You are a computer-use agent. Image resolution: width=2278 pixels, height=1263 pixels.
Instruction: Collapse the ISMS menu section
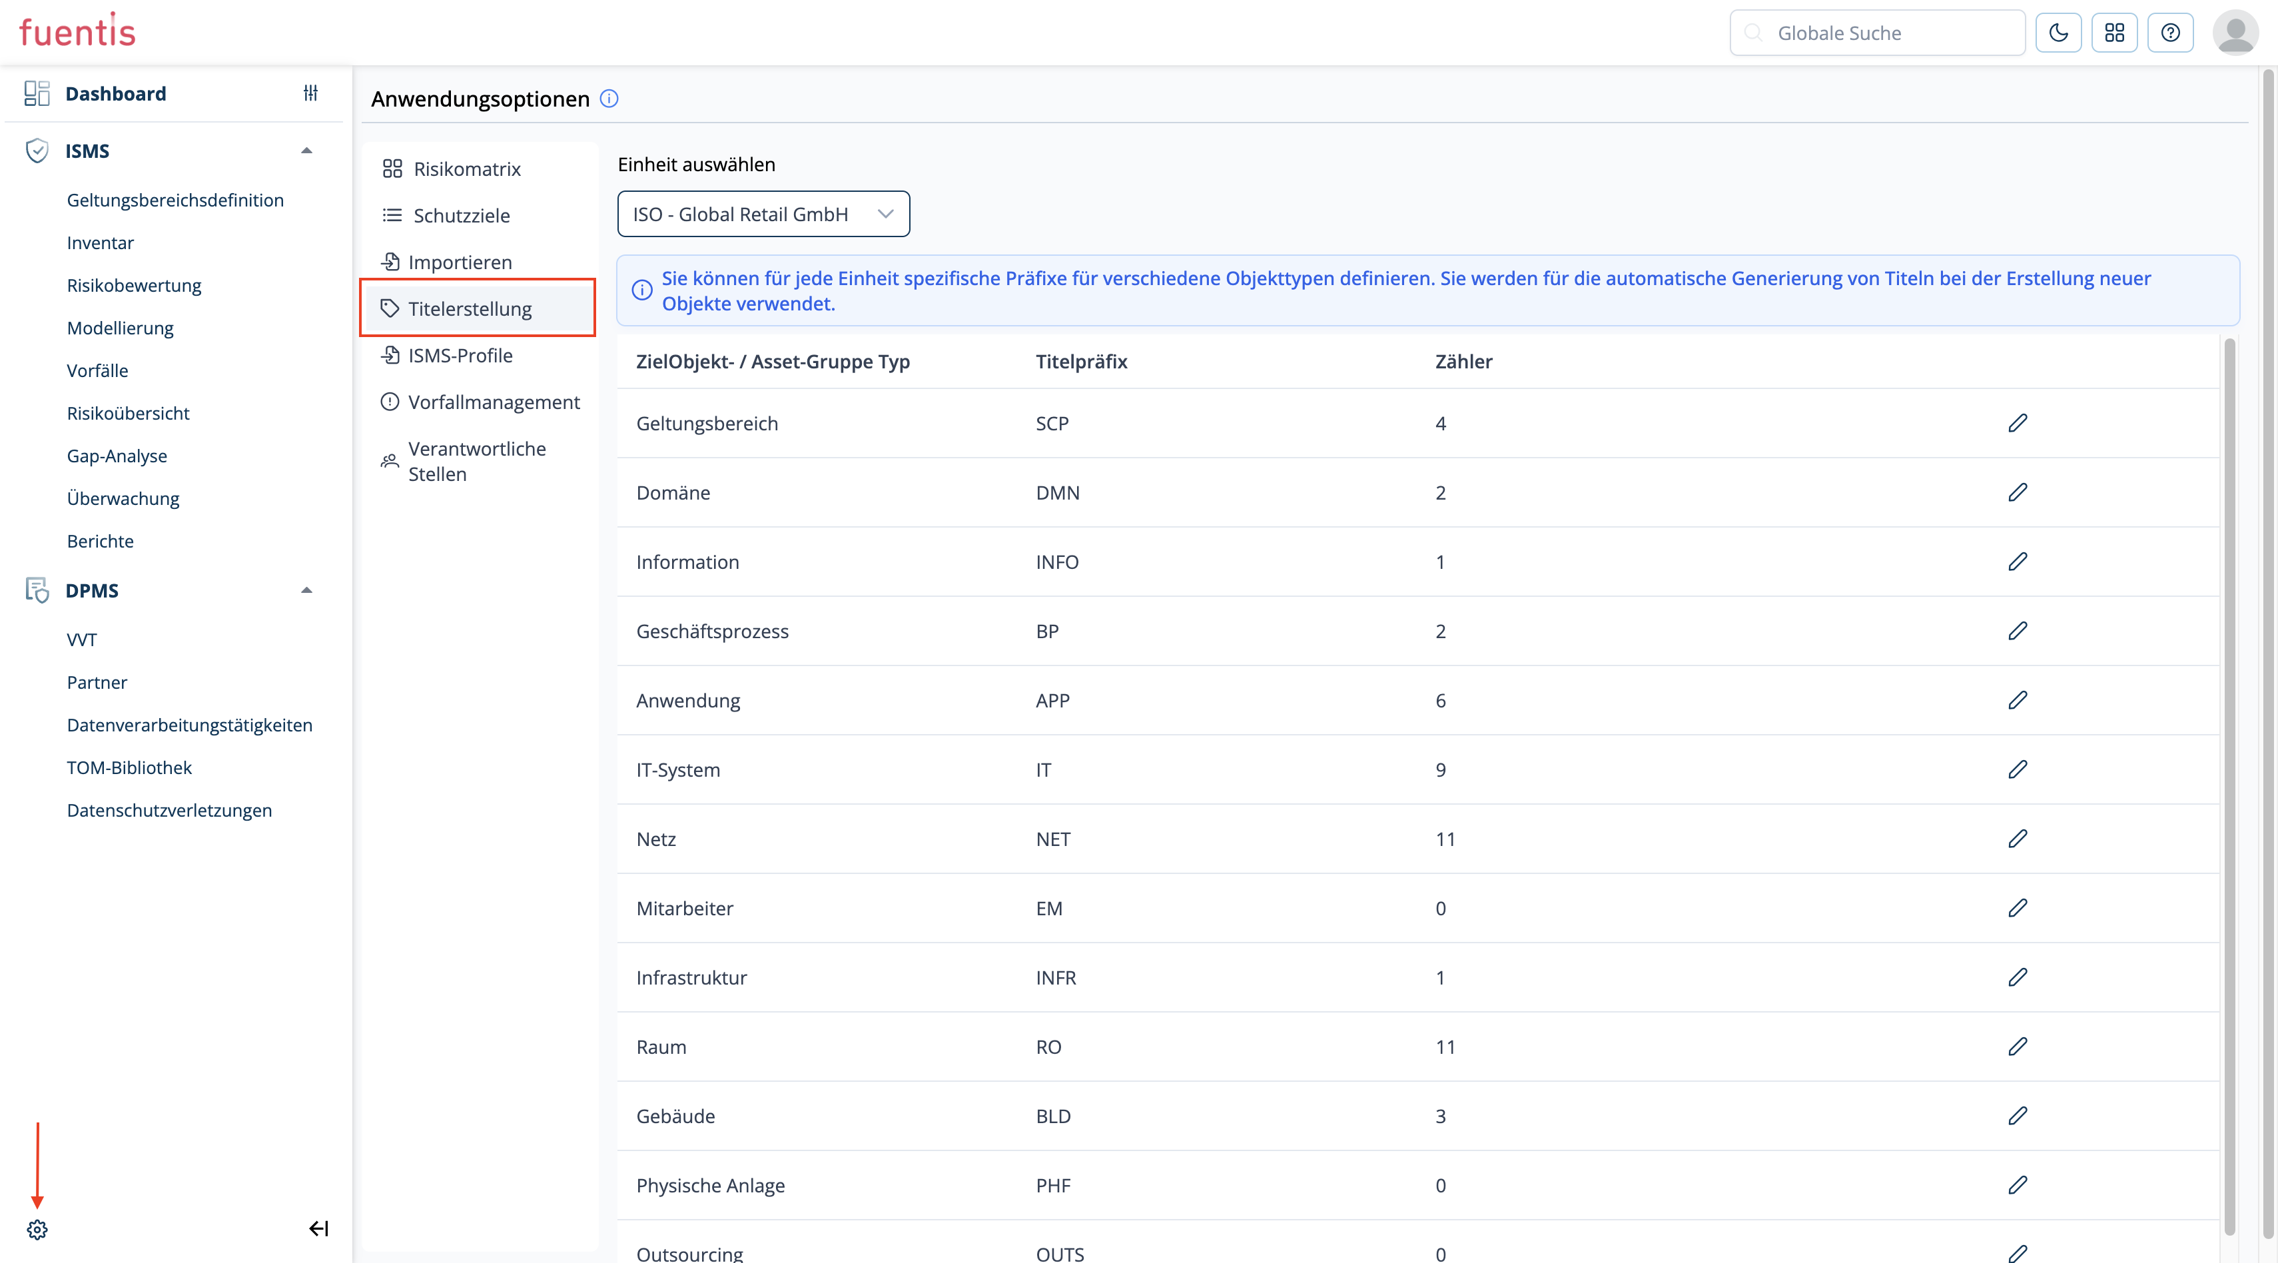pyautogui.click(x=306, y=151)
